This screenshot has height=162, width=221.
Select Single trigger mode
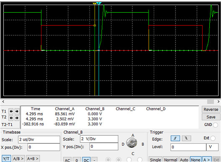click(x=155, y=159)
